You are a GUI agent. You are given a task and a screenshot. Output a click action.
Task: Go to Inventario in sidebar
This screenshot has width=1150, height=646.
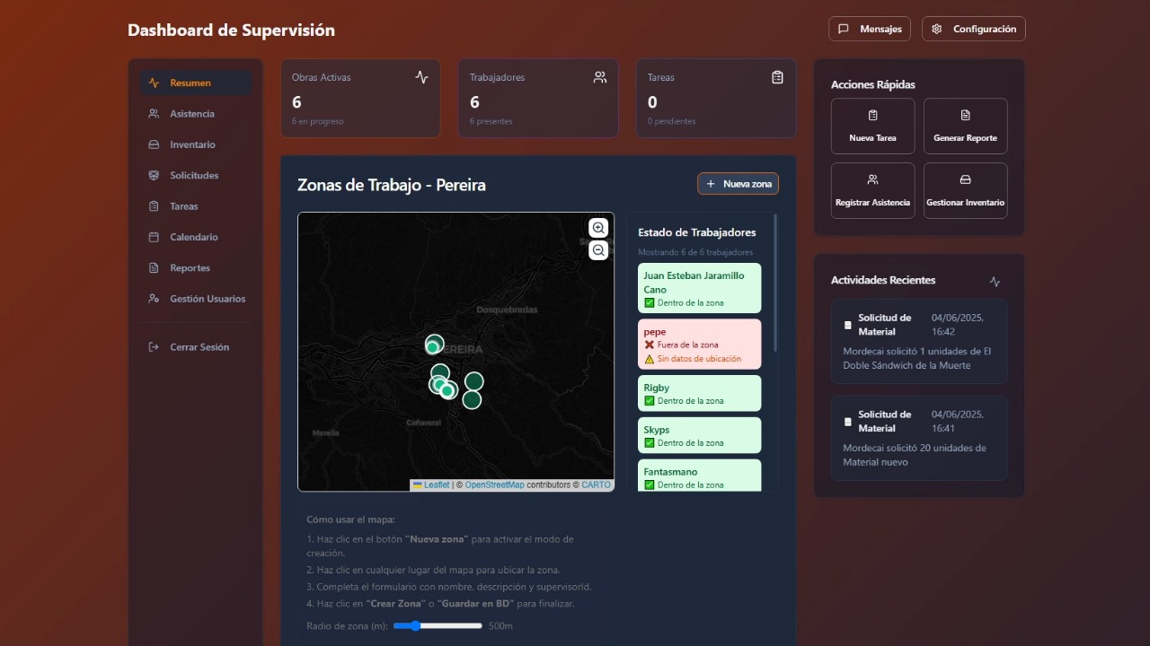[192, 144]
